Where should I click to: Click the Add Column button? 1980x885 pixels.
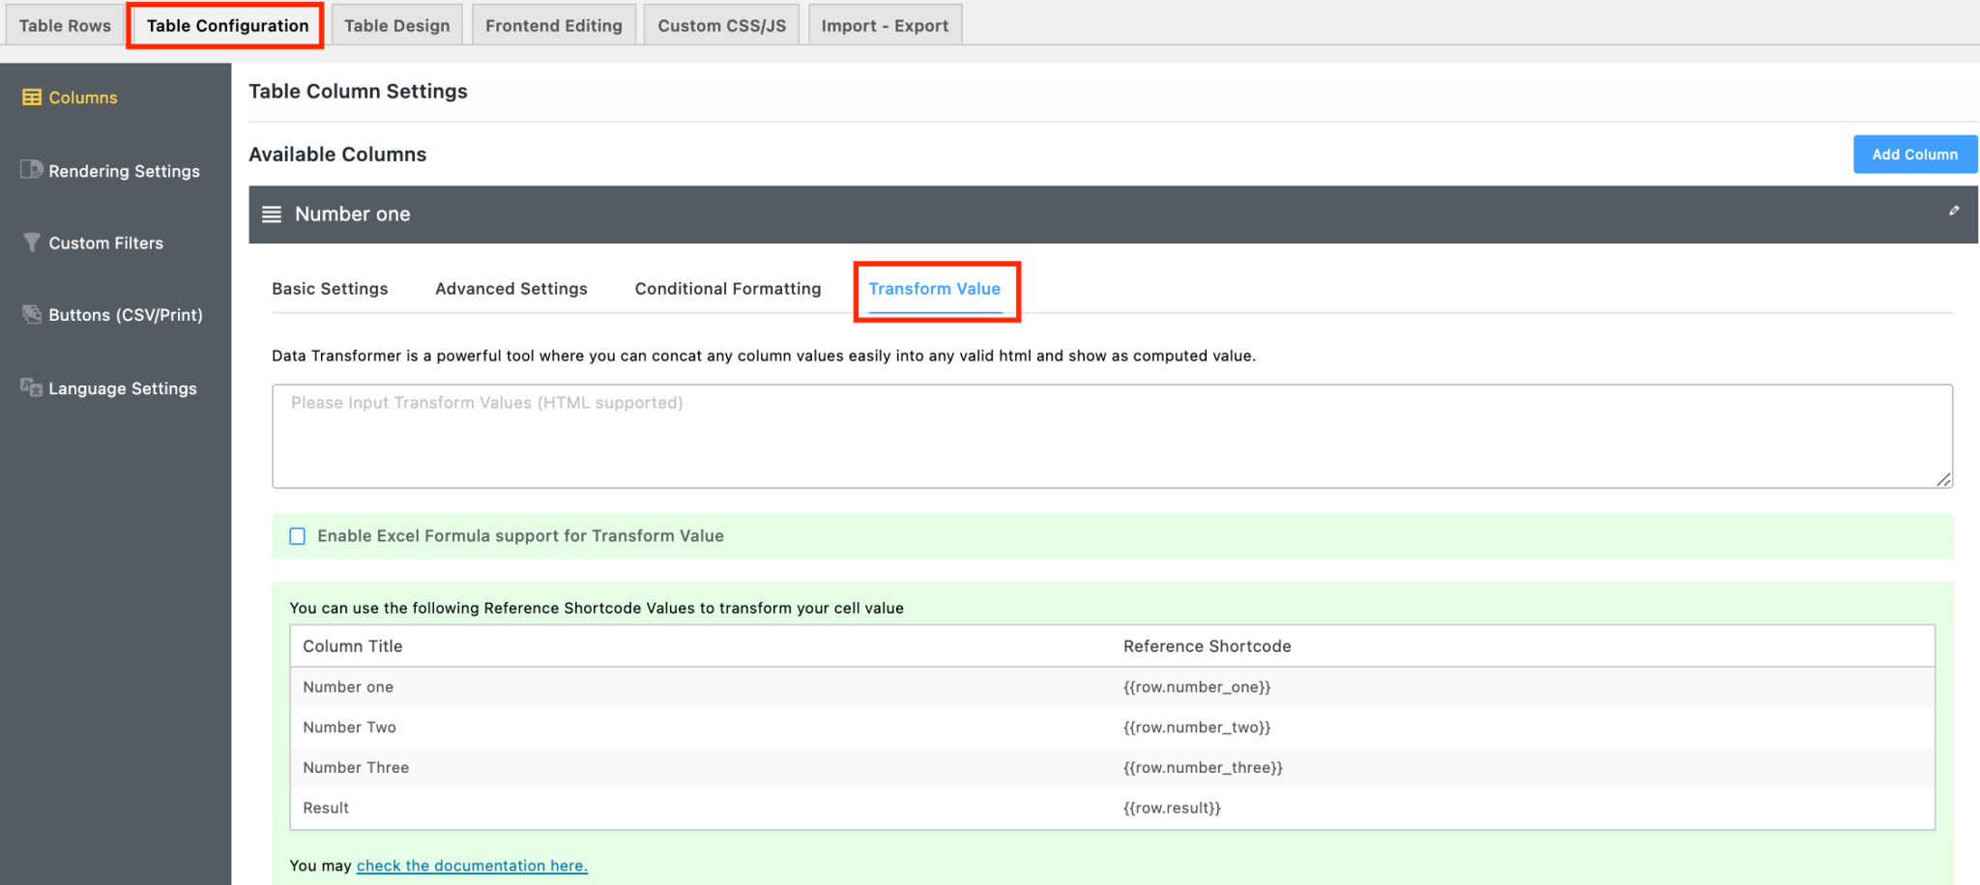point(1914,154)
